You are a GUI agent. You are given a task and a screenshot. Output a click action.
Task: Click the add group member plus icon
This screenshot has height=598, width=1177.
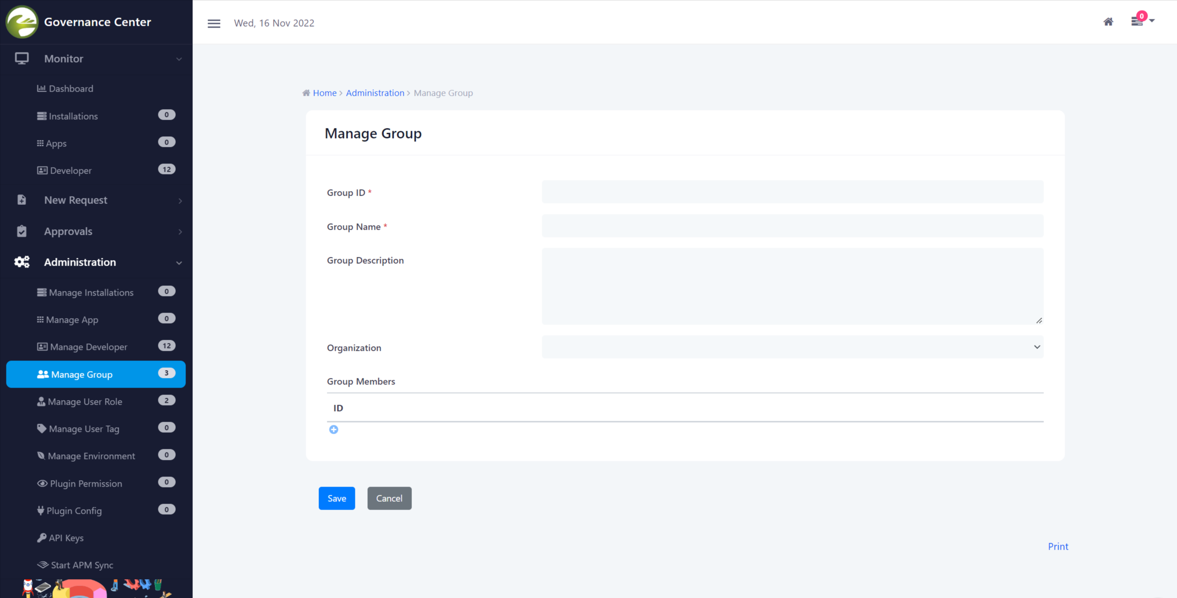tap(334, 430)
